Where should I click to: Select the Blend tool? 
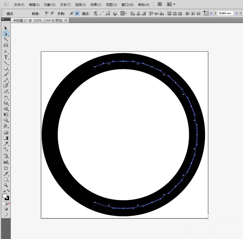tap(6, 149)
